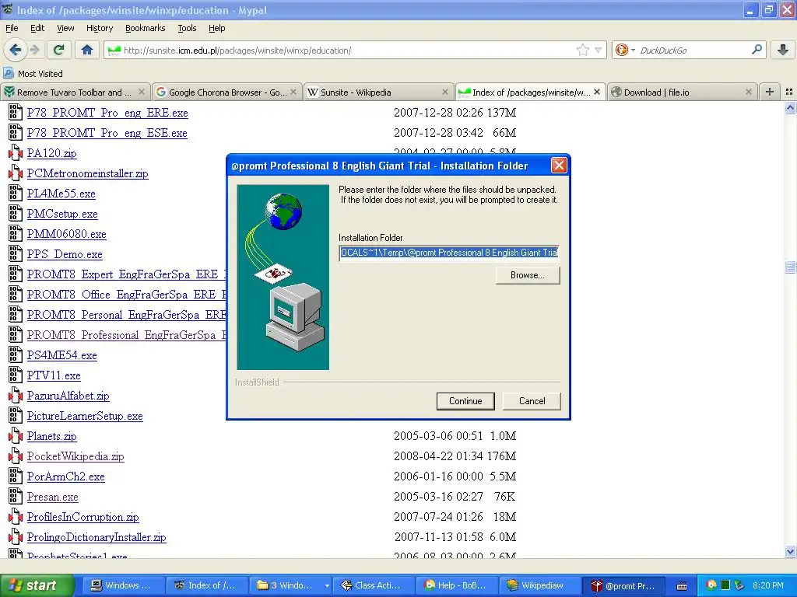Open the DuckDuckGo search engine dropdown

pyautogui.click(x=624, y=50)
